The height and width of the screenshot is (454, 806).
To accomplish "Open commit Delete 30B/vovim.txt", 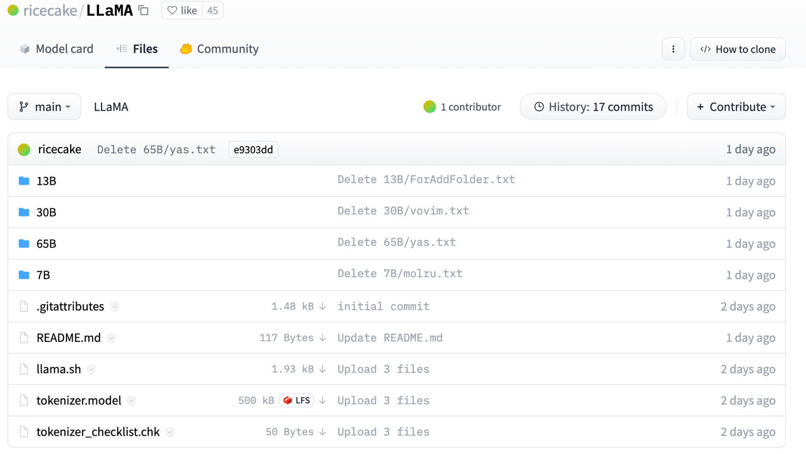I will pos(403,211).
